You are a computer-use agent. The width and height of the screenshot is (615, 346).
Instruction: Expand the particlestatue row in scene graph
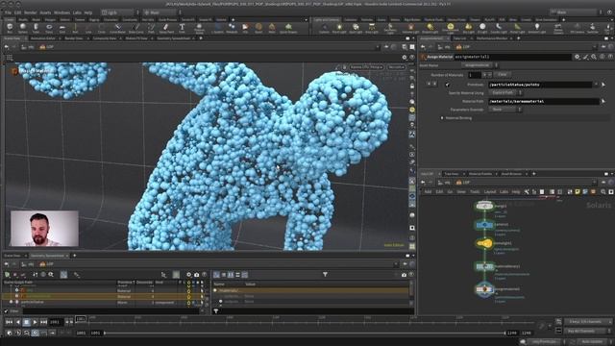point(11,302)
